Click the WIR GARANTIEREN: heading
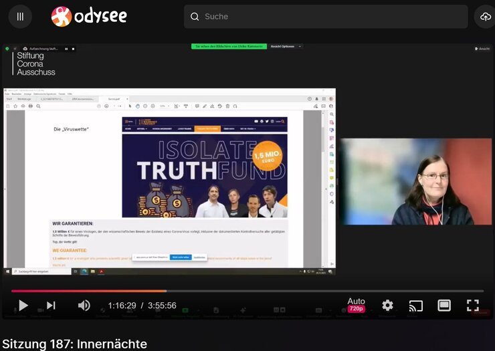This screenshot has height=351, width=495. (73, 223)
